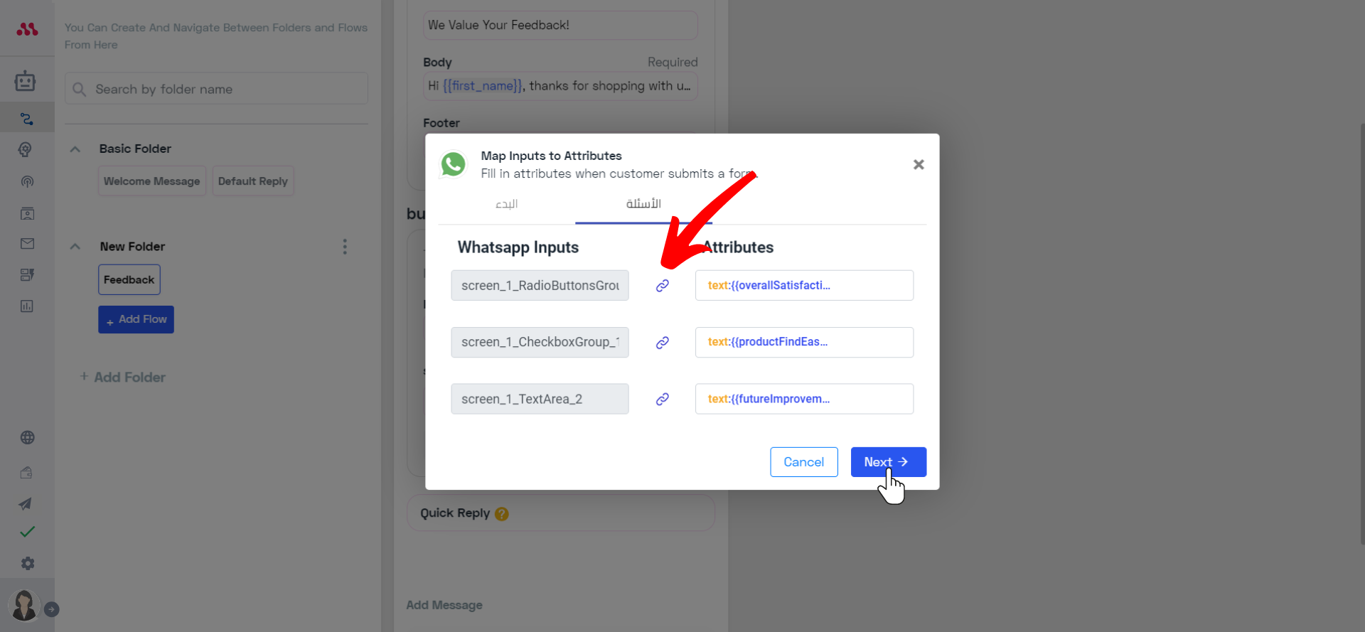Screen dimensions: 1365x632
Task: Open the flows icon in sidebar
Action: [27, 119]
